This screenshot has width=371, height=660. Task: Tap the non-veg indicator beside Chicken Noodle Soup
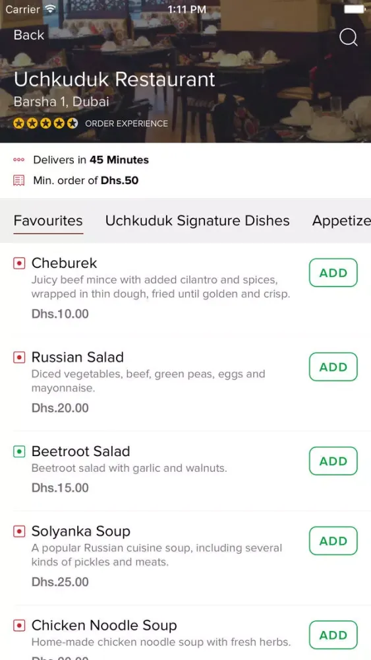click(19, 626)
